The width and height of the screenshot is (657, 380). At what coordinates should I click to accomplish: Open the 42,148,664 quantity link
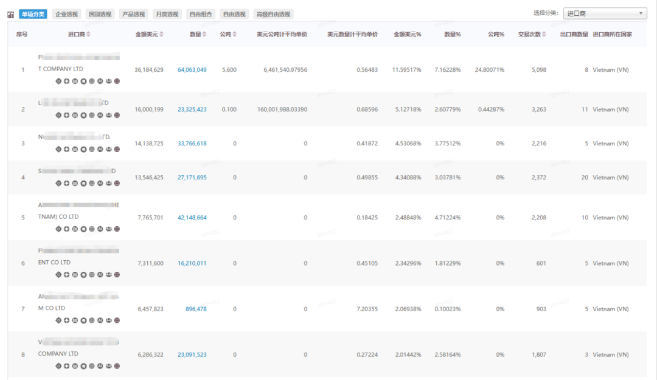coord(192,218)
